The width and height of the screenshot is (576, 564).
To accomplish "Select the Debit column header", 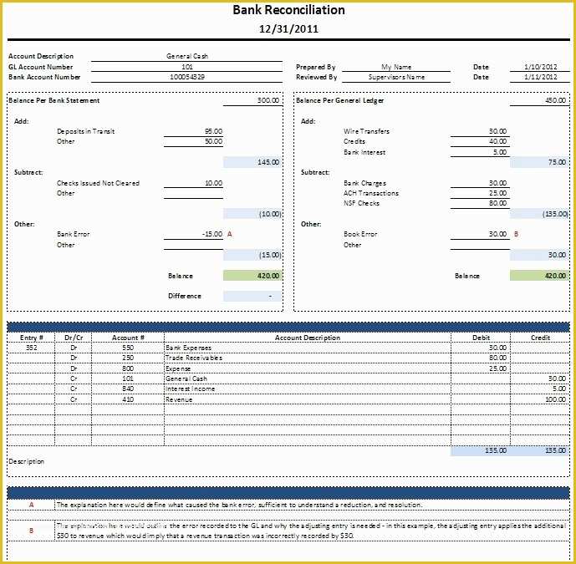I will (481, 338).
